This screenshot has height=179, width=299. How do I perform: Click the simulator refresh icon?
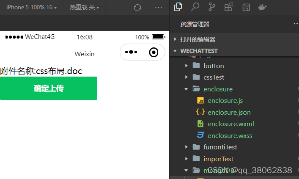[x=137, y=8]
